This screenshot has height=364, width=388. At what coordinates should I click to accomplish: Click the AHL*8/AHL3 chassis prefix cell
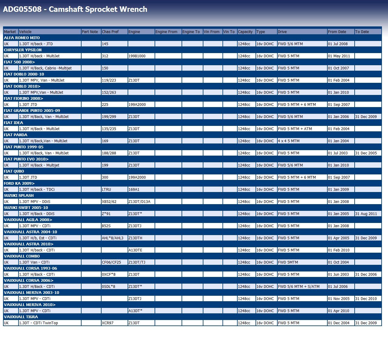(x=114, y=238)
